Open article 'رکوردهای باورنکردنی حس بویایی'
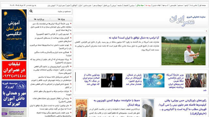 (x=183, y=107)
